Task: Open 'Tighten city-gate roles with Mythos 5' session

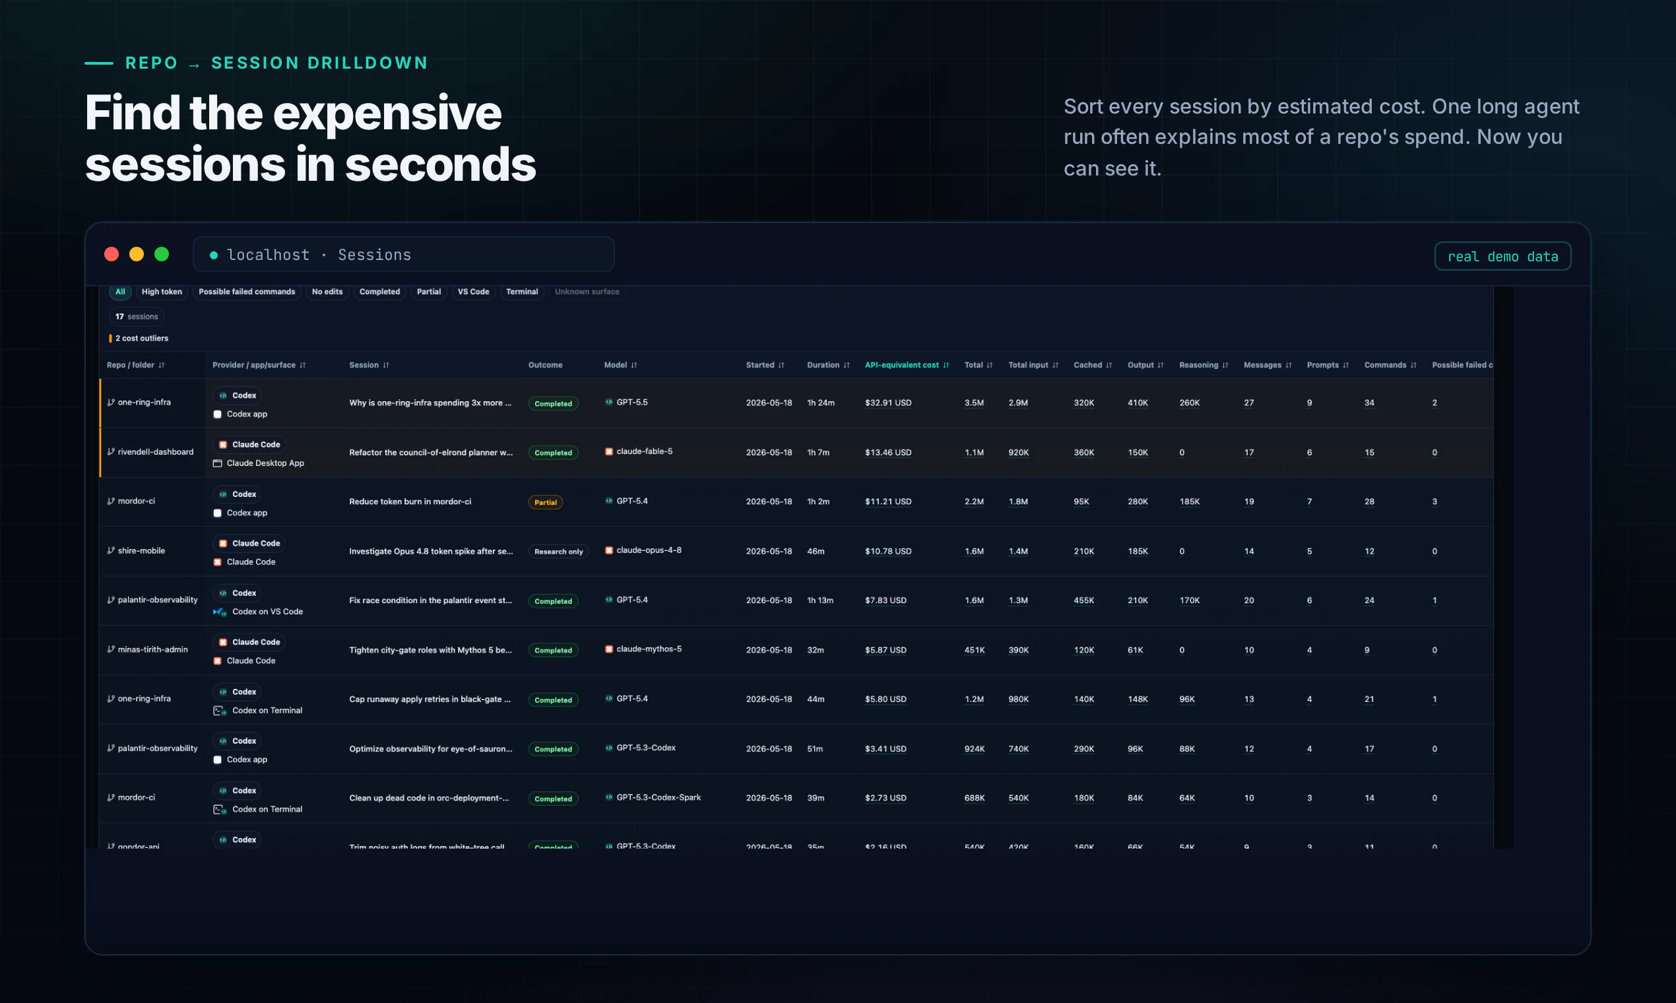Action: pos(430,650)
